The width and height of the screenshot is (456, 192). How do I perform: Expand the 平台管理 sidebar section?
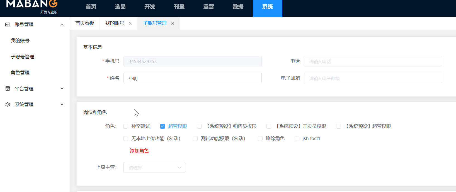[x=62, y=89]
